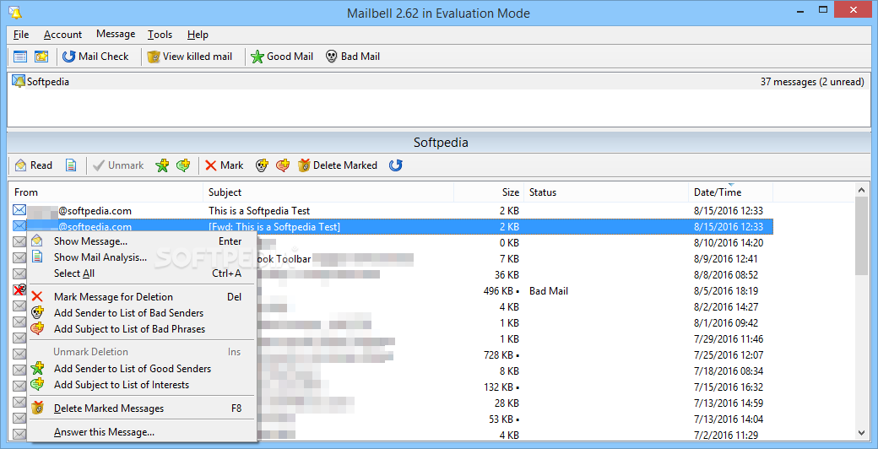Click the 'Bad Mail' status cell
Image resolution: width=878 pixels, height=449 pixels.
click(549, 290)
